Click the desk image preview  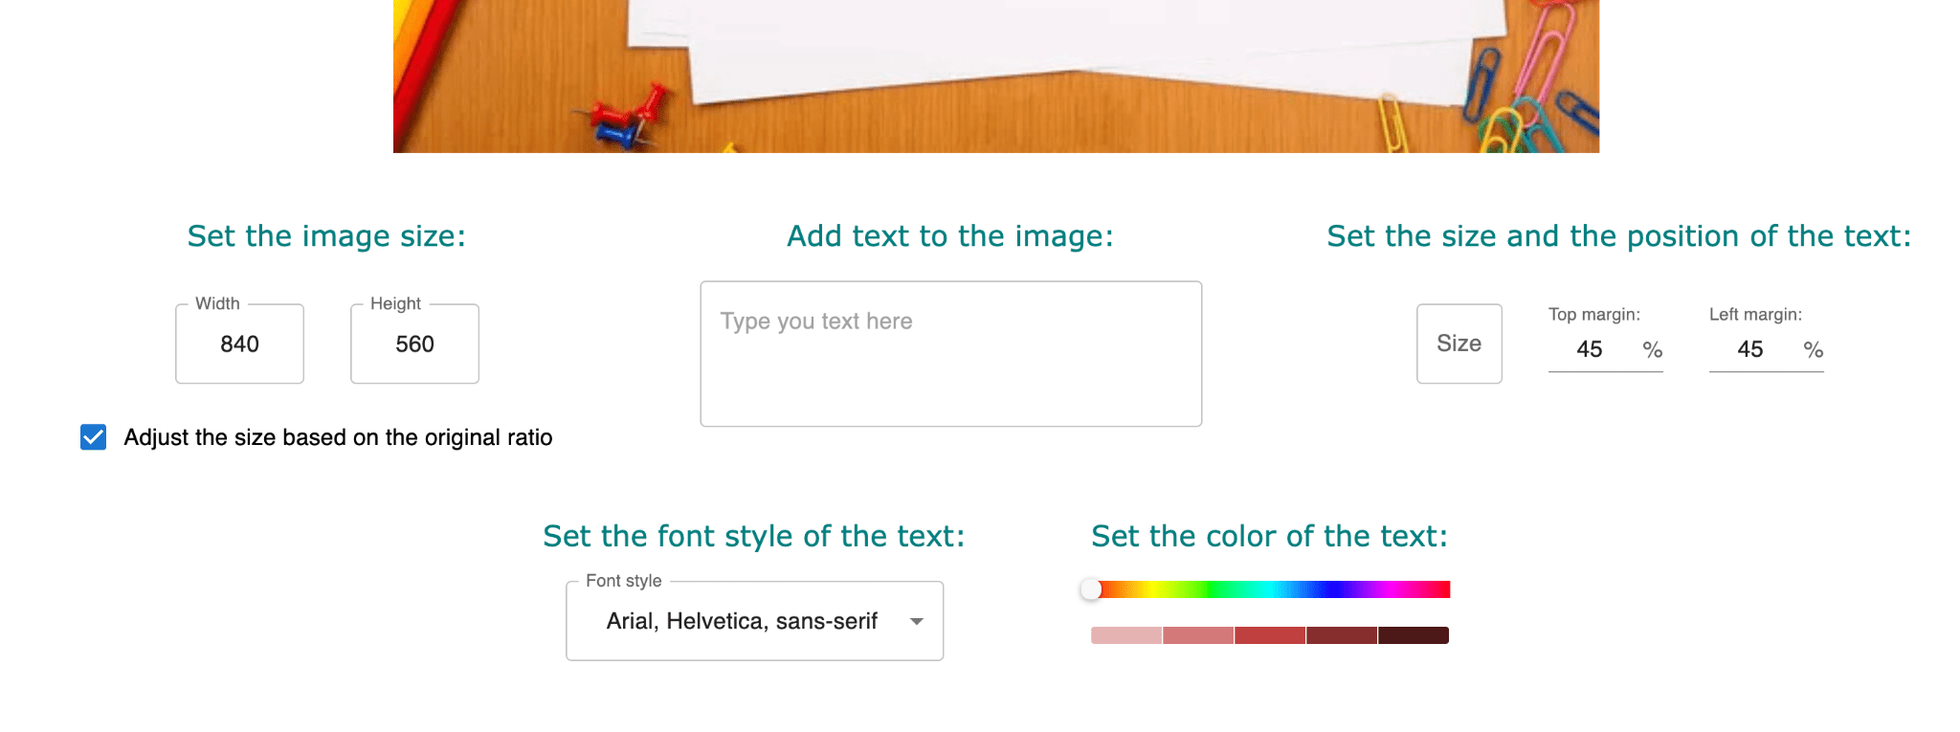[x=995, y=77]
